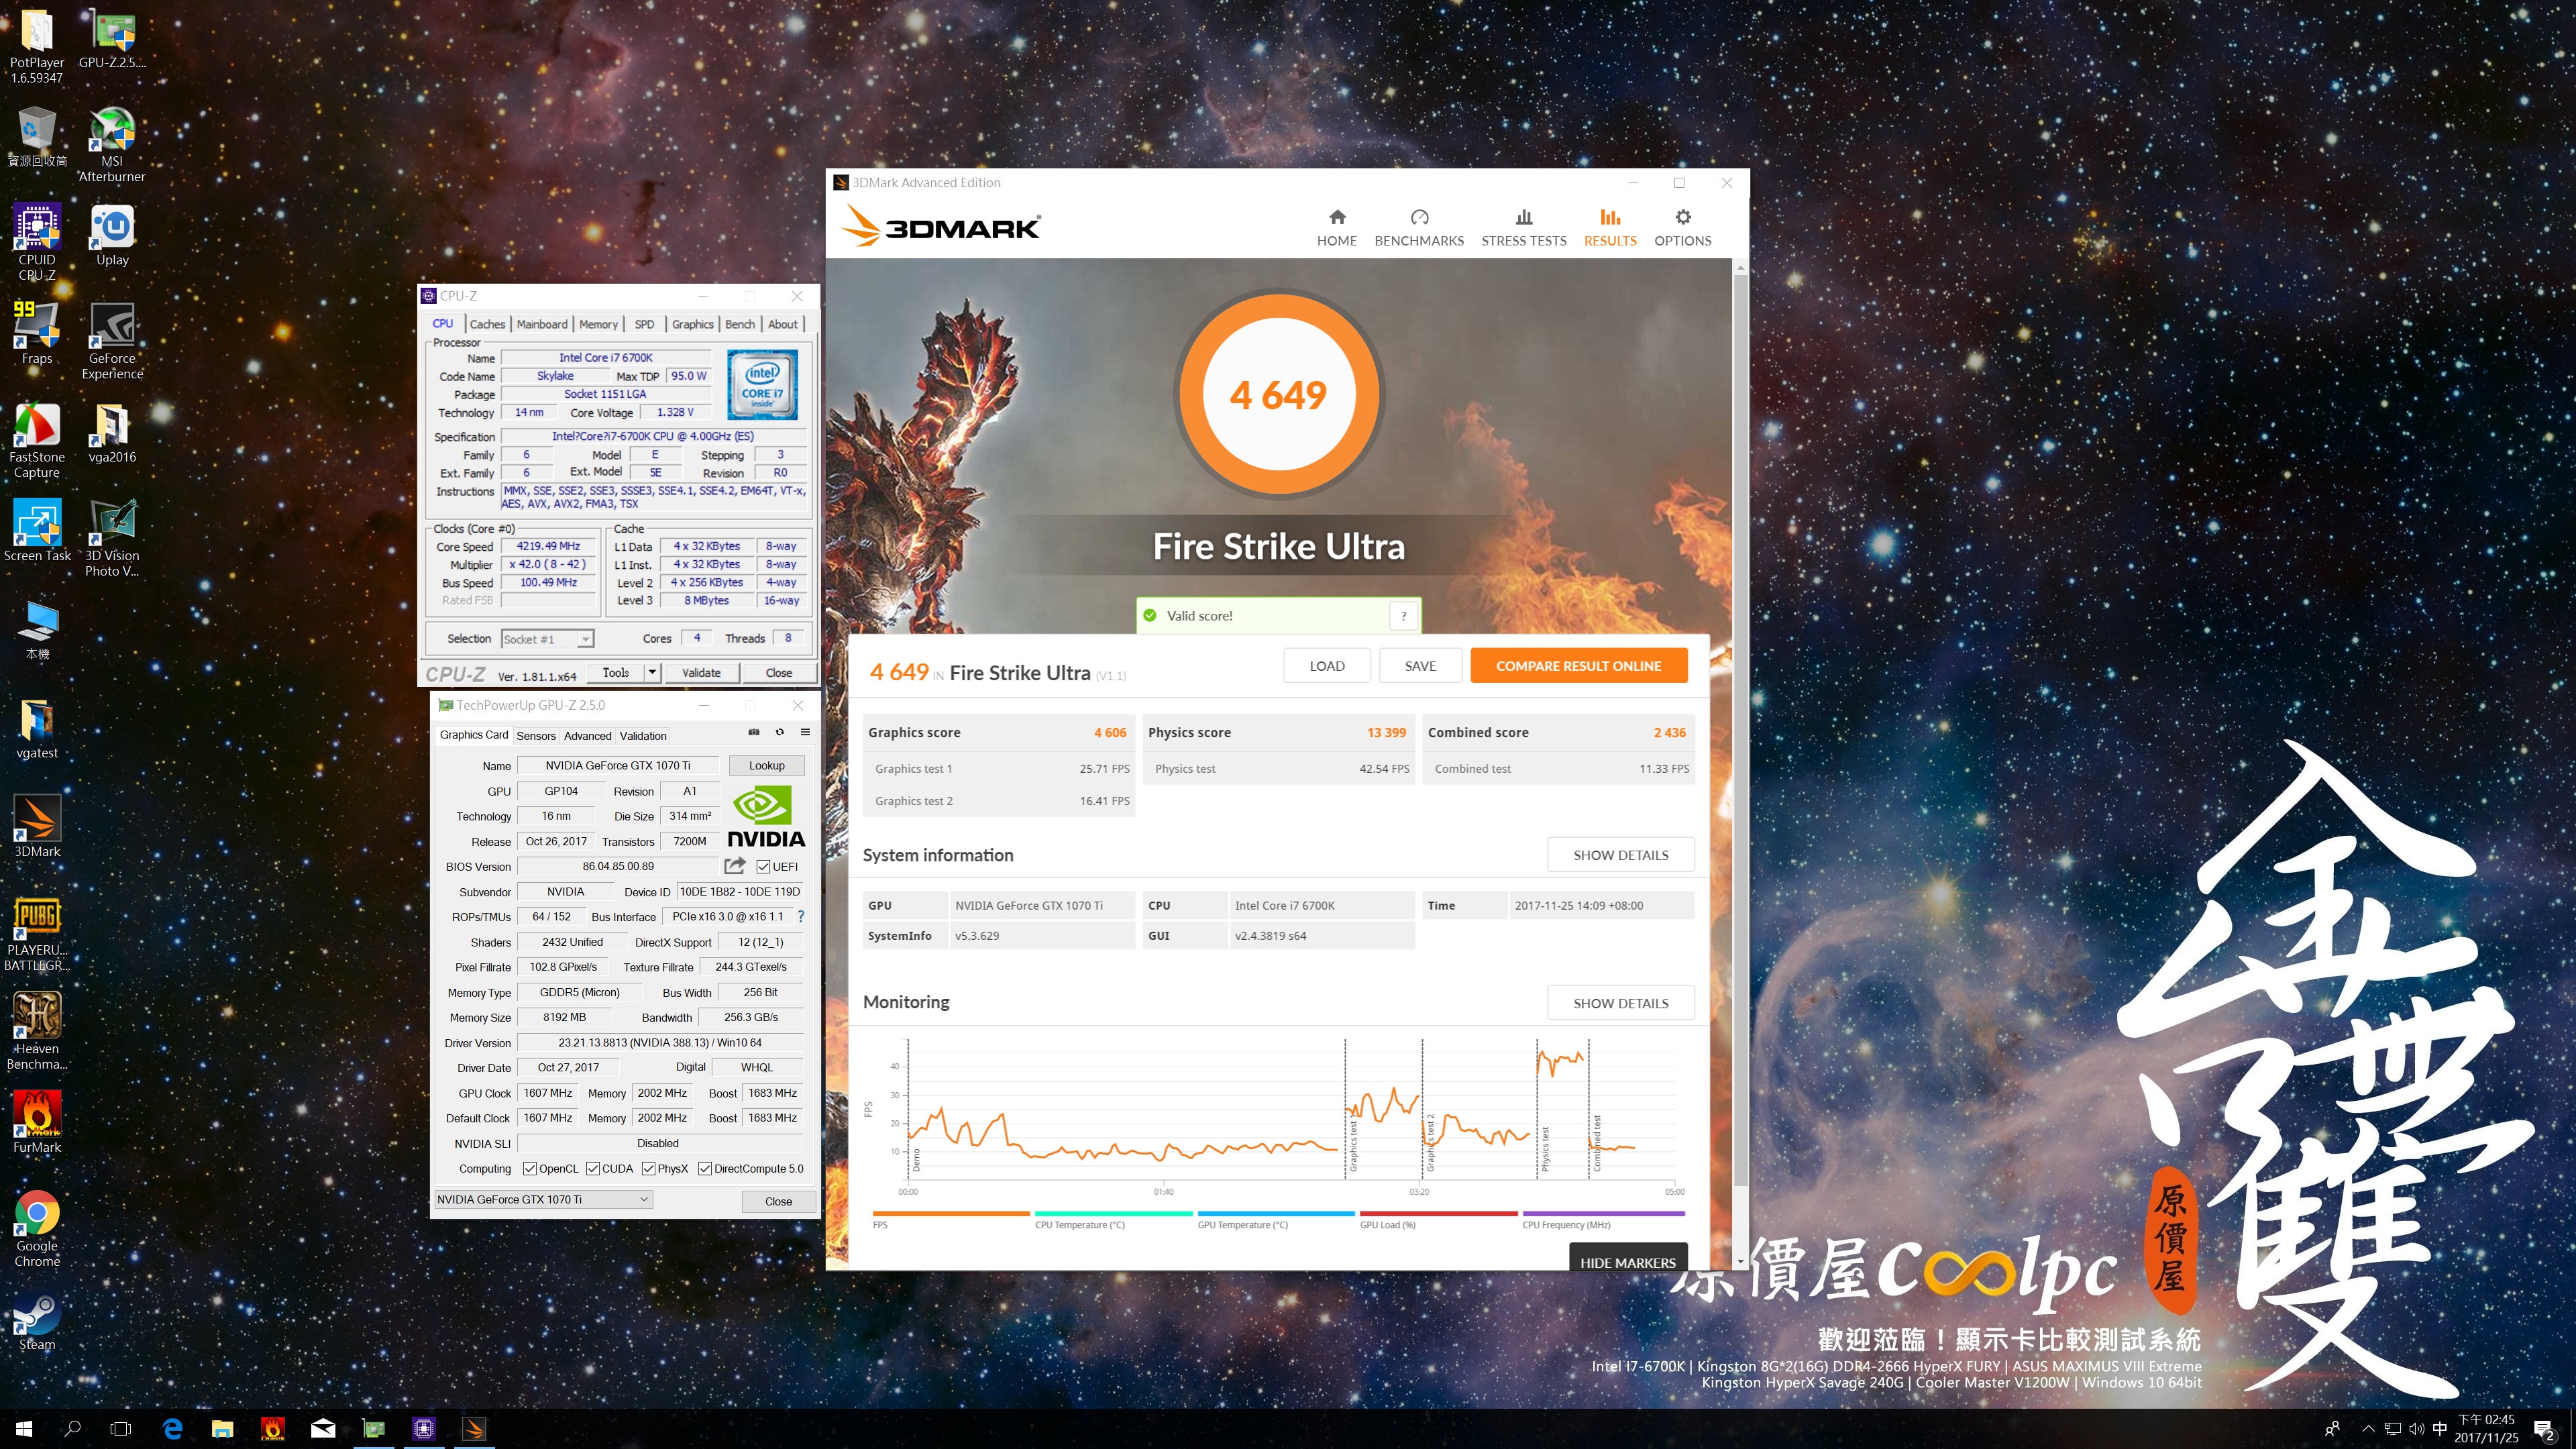Click the BIOS export share icon in GPU-Z
The image size is (2576, 1449).
[x=735, y=866]
